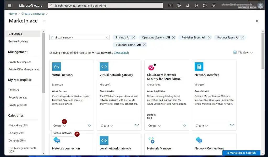Toggle favorite heart on Virtual network tile
This screenshot has height=157, width=268.
click(89, 125)
